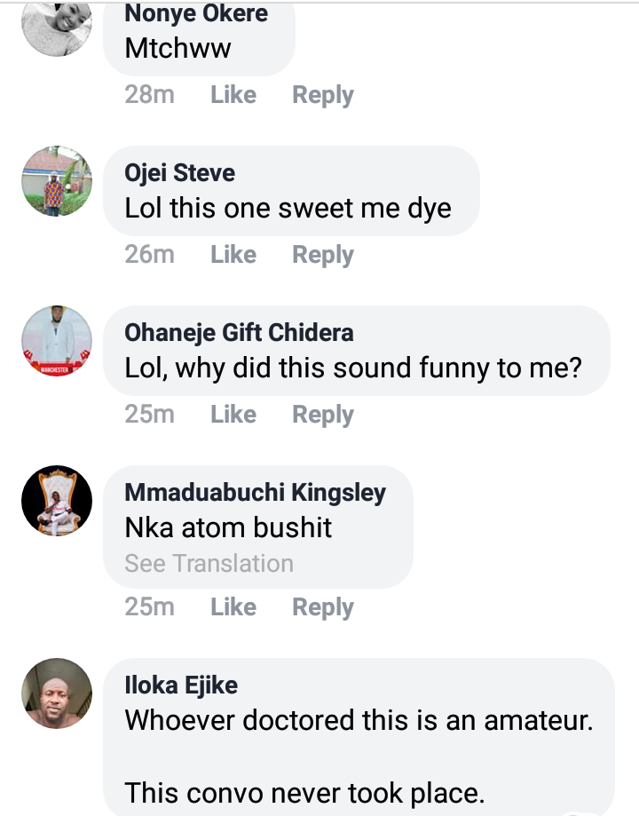Open the Mmaduabuchi Kingsley name link

(x=256, y=492)
